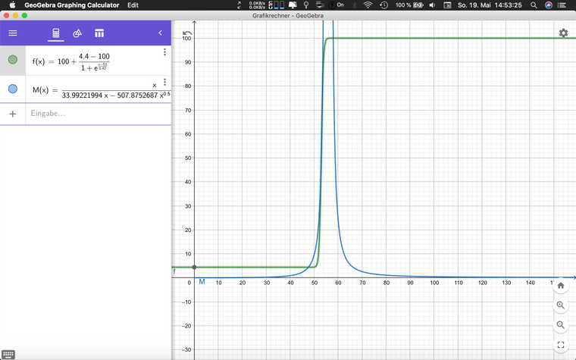Image resolution: width=576 pixels, height=360 pixels.
Task: Switch to the Algebra calculator view
Action: [x=55, y=33]
